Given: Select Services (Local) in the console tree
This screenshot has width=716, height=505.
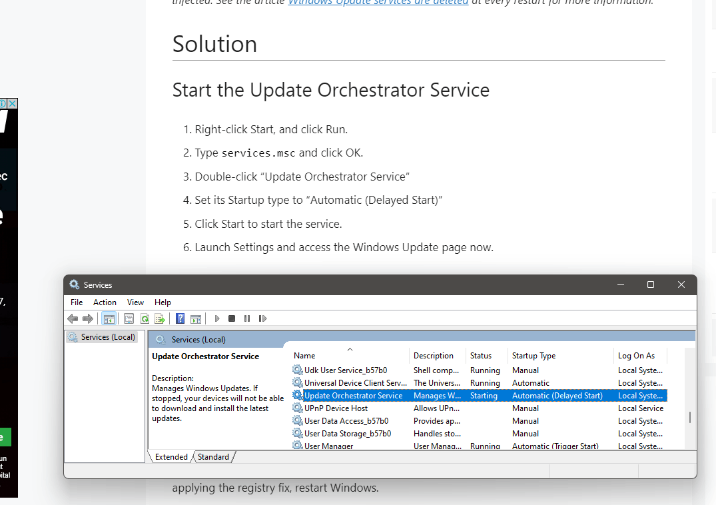Looking at the screenshot, I should point(103,337).
